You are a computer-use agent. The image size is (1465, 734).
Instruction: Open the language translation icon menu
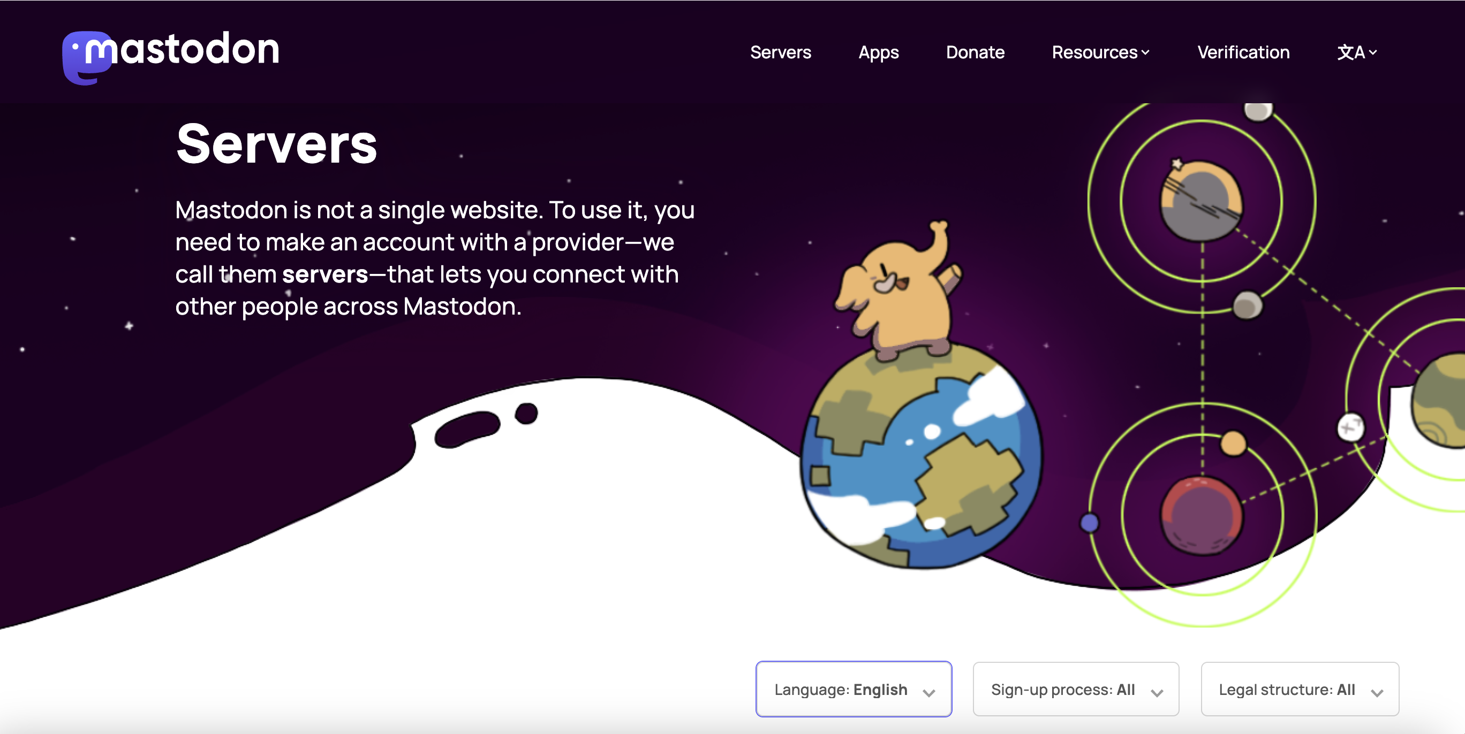(1356, 52)
